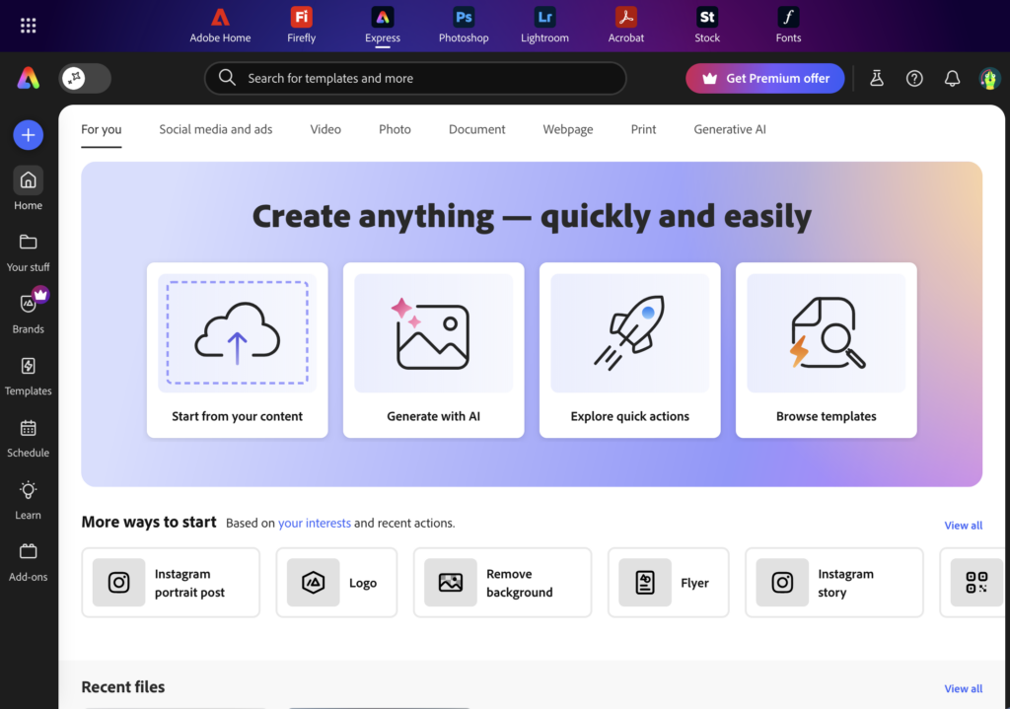Click the blue plus create button
The width and height of the screenshot is (1010, 709).
click(29, 135)
